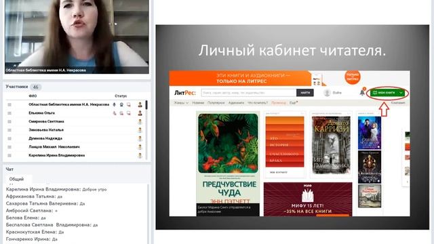Click avatar icon of Елькина Ольга
This screenshot has height=244, width=434.
pyautogui.click(x=140, y=113)
